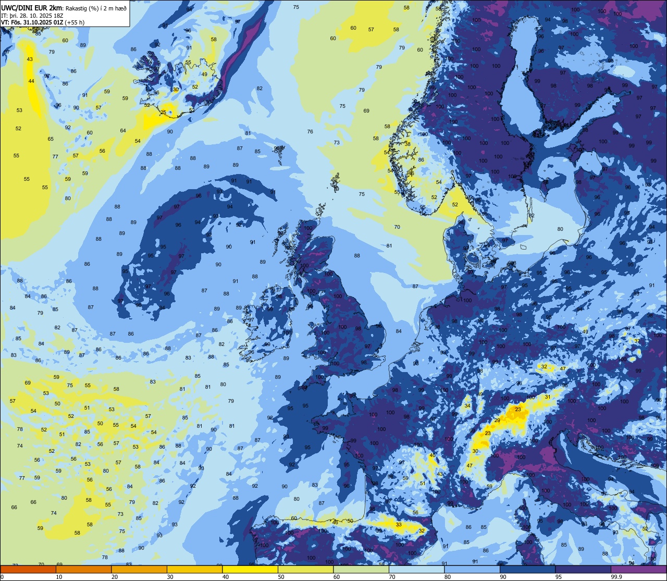Pick the pale yellow 50–60 legend swatch

pos(305,569)
